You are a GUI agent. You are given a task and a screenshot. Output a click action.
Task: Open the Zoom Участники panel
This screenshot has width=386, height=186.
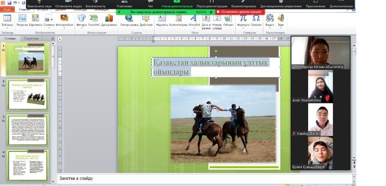click(x=124, y=4)
